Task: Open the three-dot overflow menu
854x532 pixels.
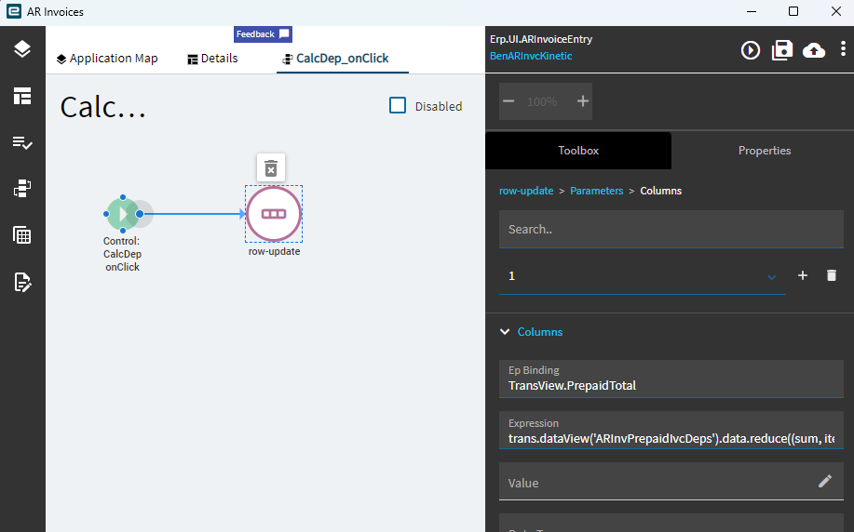Action: 843,50
